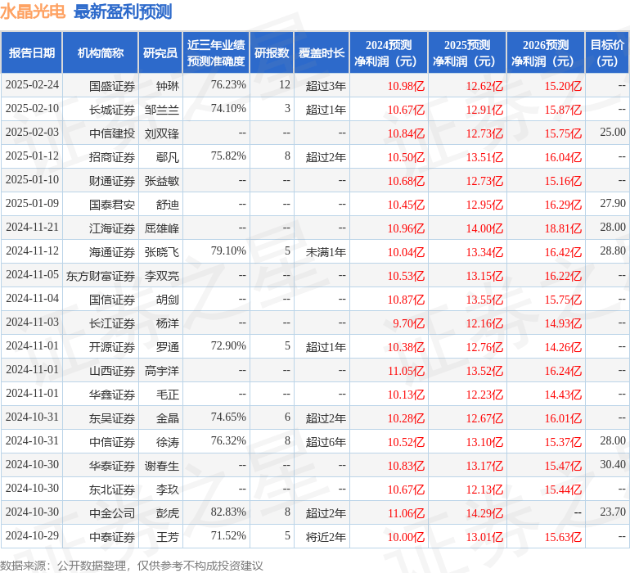Image resolution: width=630 pixels, height=573 pixels.
Task: Click researcher name 鄢凡
Action: (x=168, y=157)
